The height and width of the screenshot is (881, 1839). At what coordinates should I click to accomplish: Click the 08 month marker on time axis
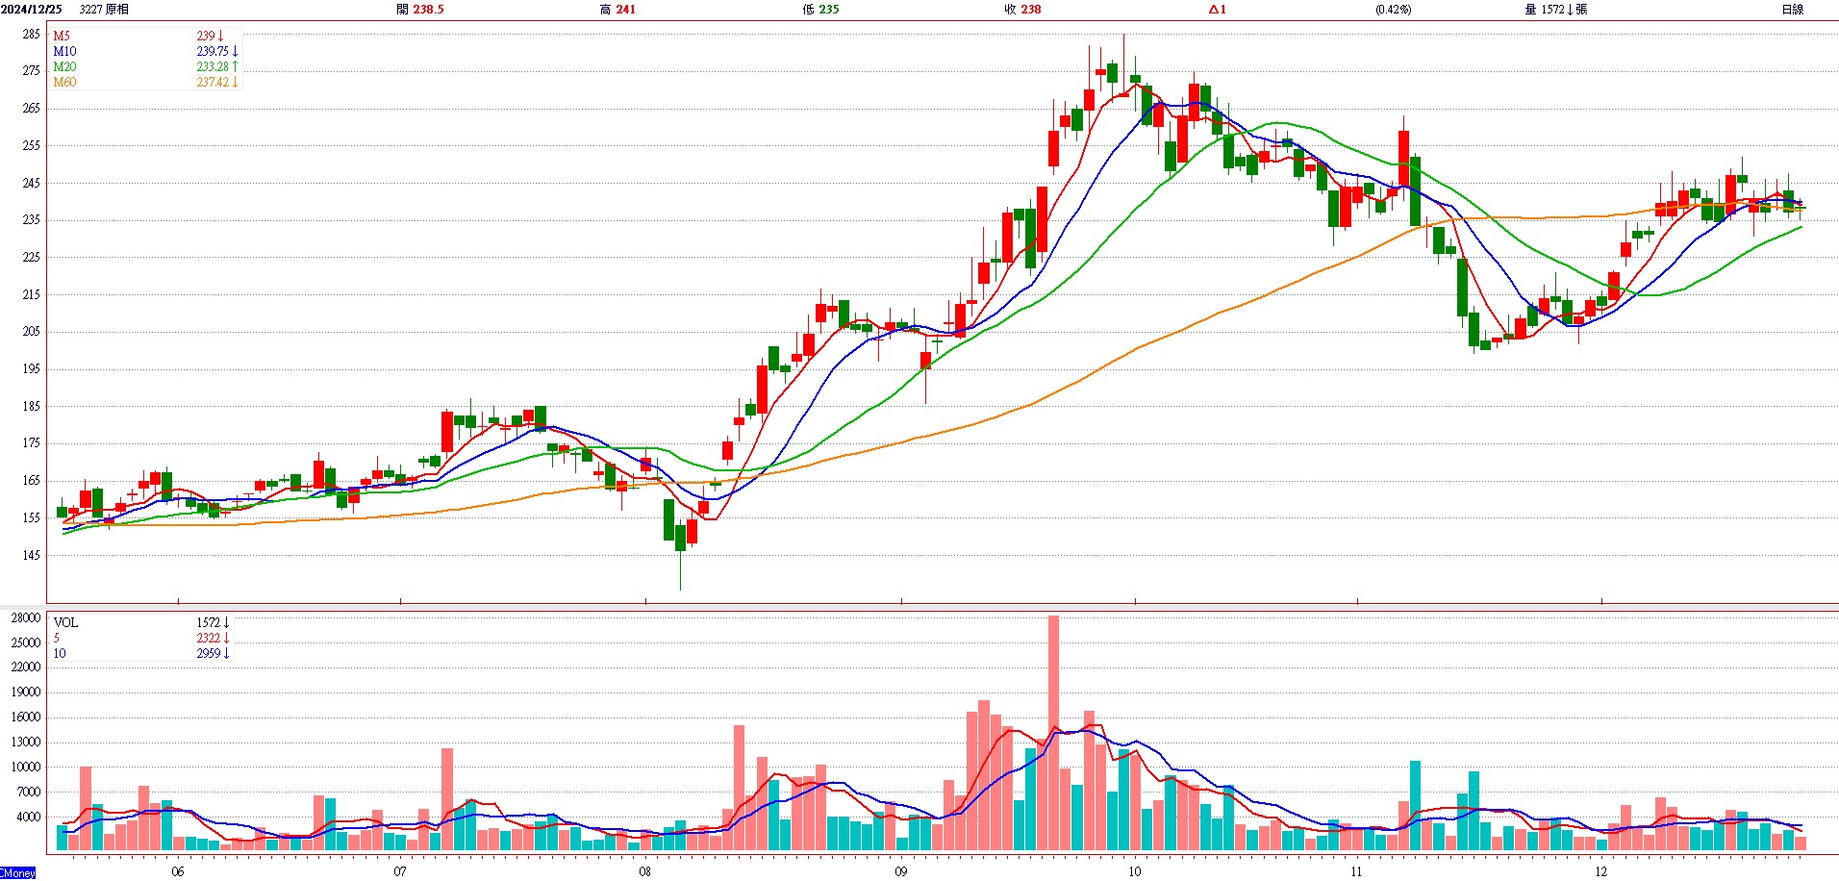tap(644, 871)
